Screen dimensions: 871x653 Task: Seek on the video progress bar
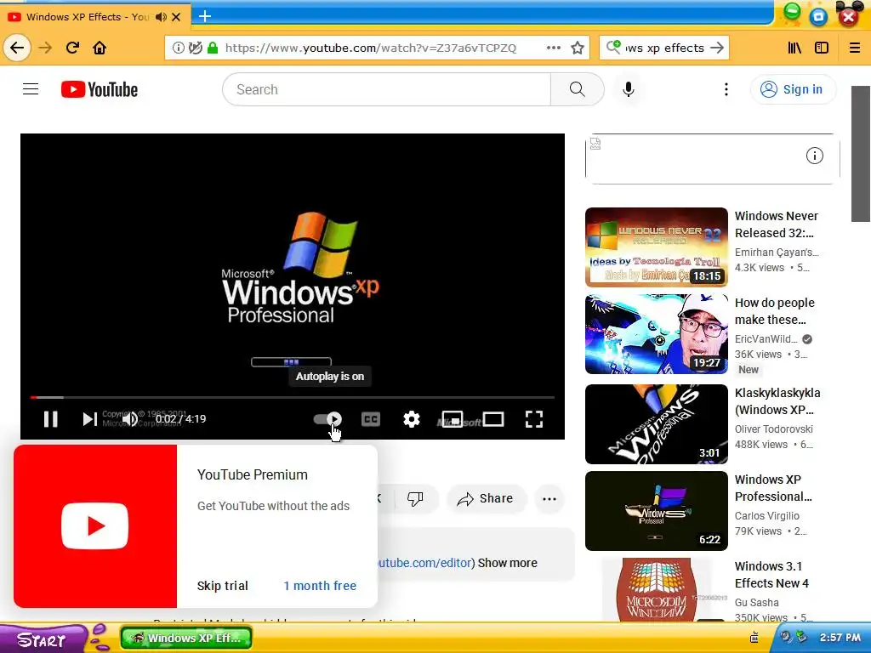pyautogui.click(x=293, y=398)
